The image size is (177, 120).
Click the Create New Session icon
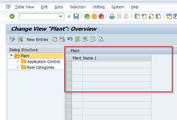point(169,16)
